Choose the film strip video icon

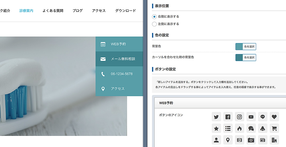pyautogui.click(x=239, y=140)
